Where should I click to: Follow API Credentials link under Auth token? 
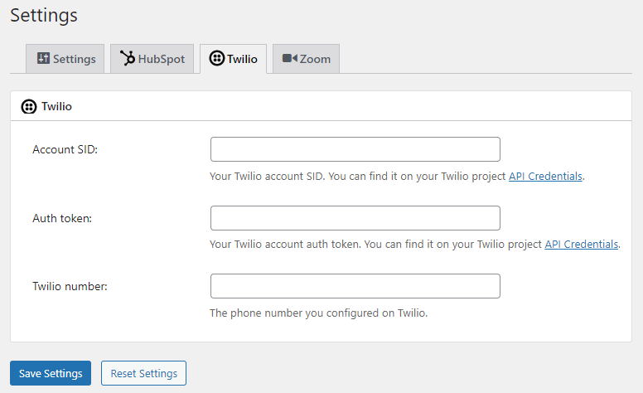tap(581, 245)
